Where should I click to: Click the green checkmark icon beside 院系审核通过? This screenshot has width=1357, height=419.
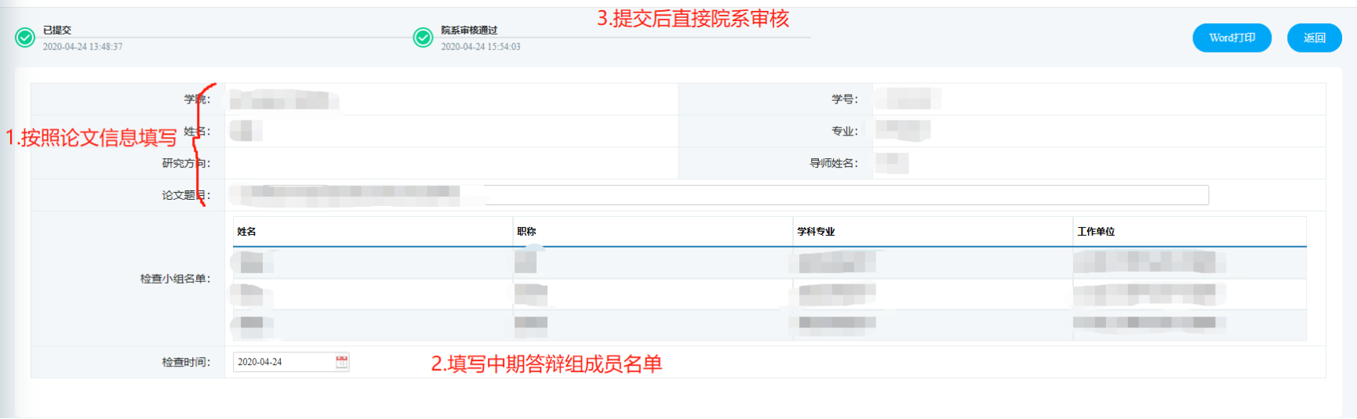[423, 38]
